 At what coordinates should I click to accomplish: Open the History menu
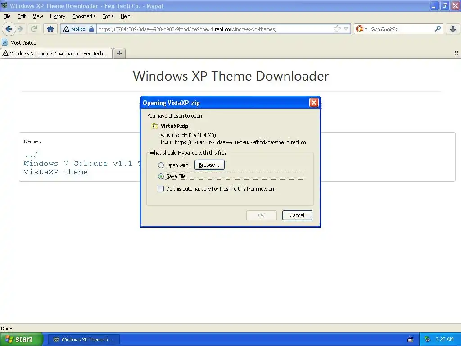(57, 17)
